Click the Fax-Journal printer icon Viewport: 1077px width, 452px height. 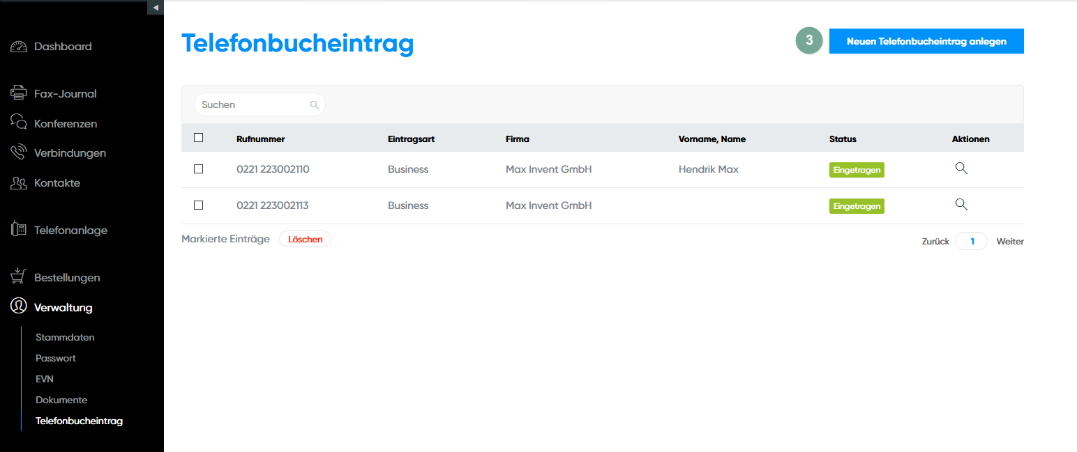click(x=19, y=93)
